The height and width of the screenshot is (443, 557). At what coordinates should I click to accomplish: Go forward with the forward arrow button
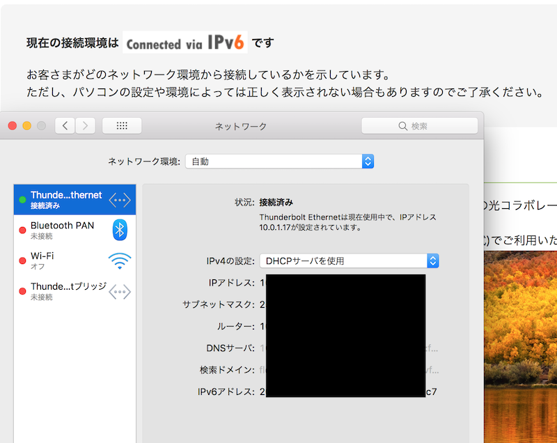coord(85,126)
